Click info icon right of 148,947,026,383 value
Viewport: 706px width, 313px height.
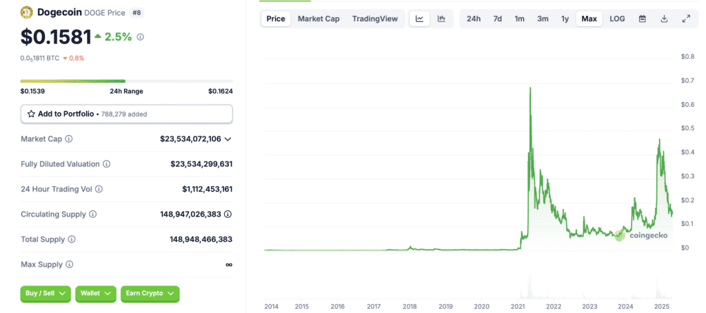pyautogui.click(x=228, y=214)
